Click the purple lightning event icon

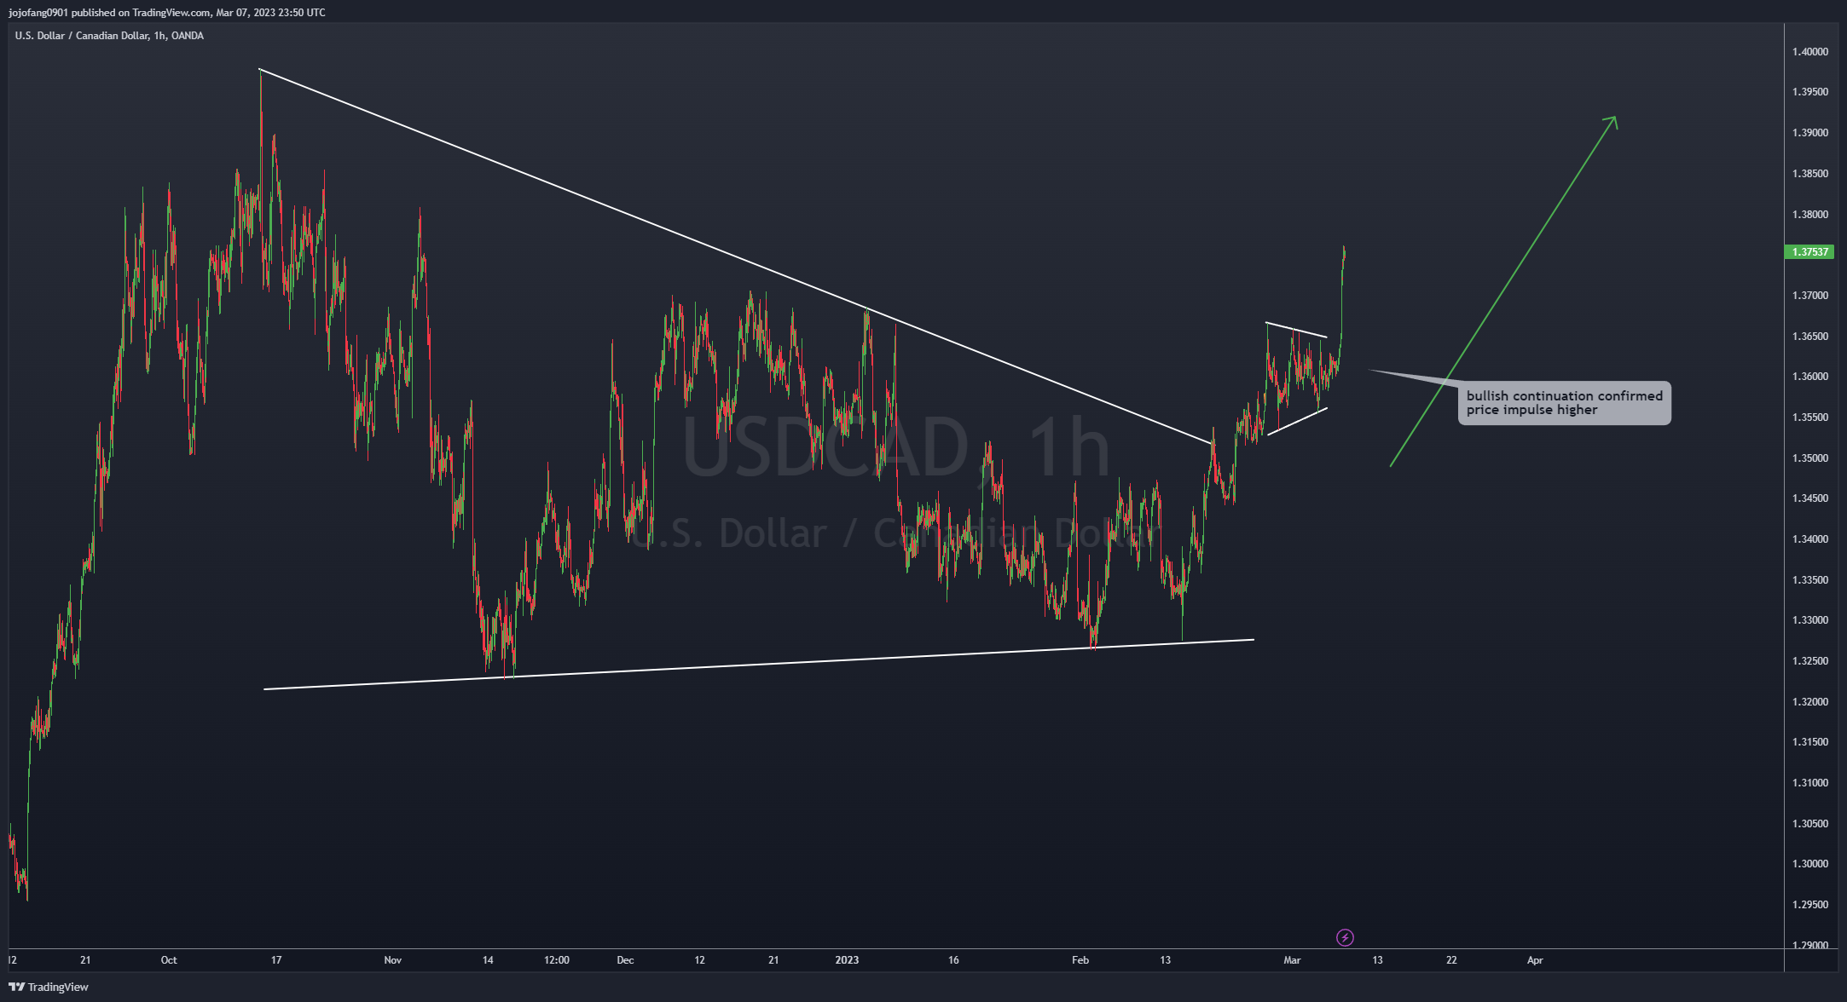[1345, 937]
